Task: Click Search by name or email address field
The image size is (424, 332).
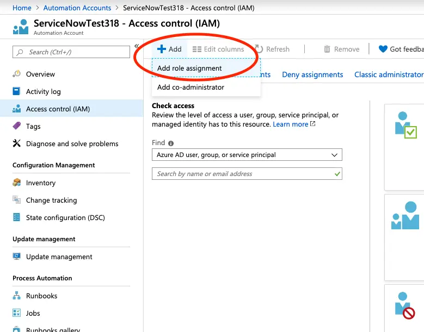Action: coord(247,173)
